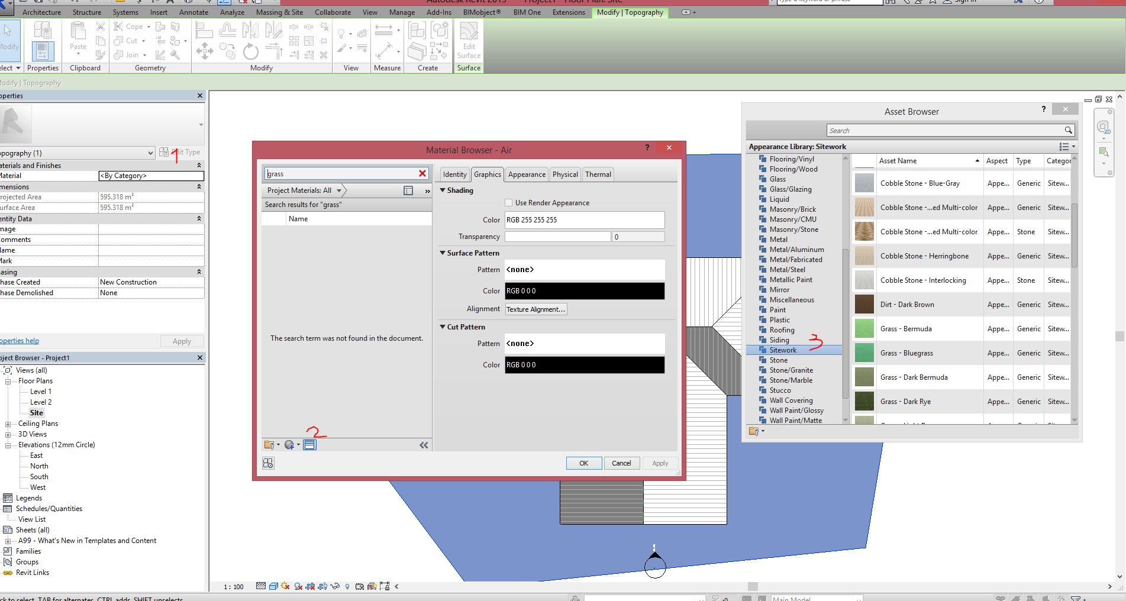Click the Properties palette icon in ribbon
Image resolution: width=1126 pixels, height=601 pixels.
pyautogui.click(x=43, y=52)
